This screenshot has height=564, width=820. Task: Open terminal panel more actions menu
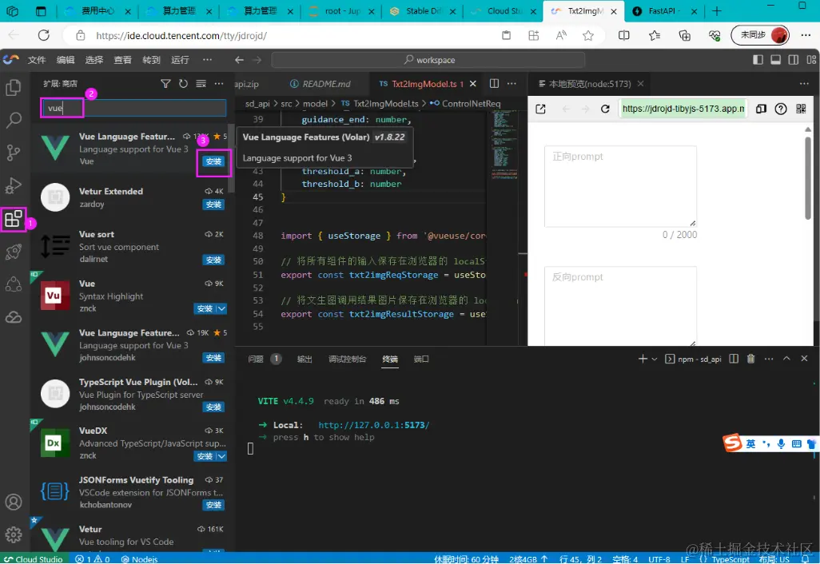pyautogui.click(x=769, y=359)
